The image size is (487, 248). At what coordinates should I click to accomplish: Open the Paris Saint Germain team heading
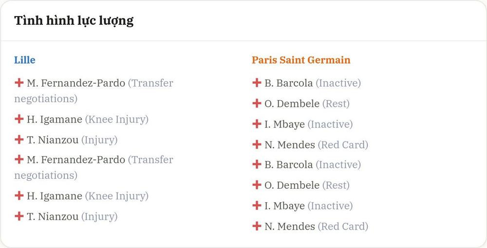[301, 60]
